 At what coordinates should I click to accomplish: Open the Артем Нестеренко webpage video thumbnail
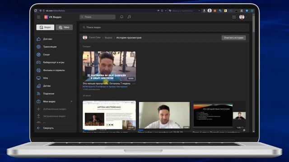pyautogui.click(x=109, y=115)
